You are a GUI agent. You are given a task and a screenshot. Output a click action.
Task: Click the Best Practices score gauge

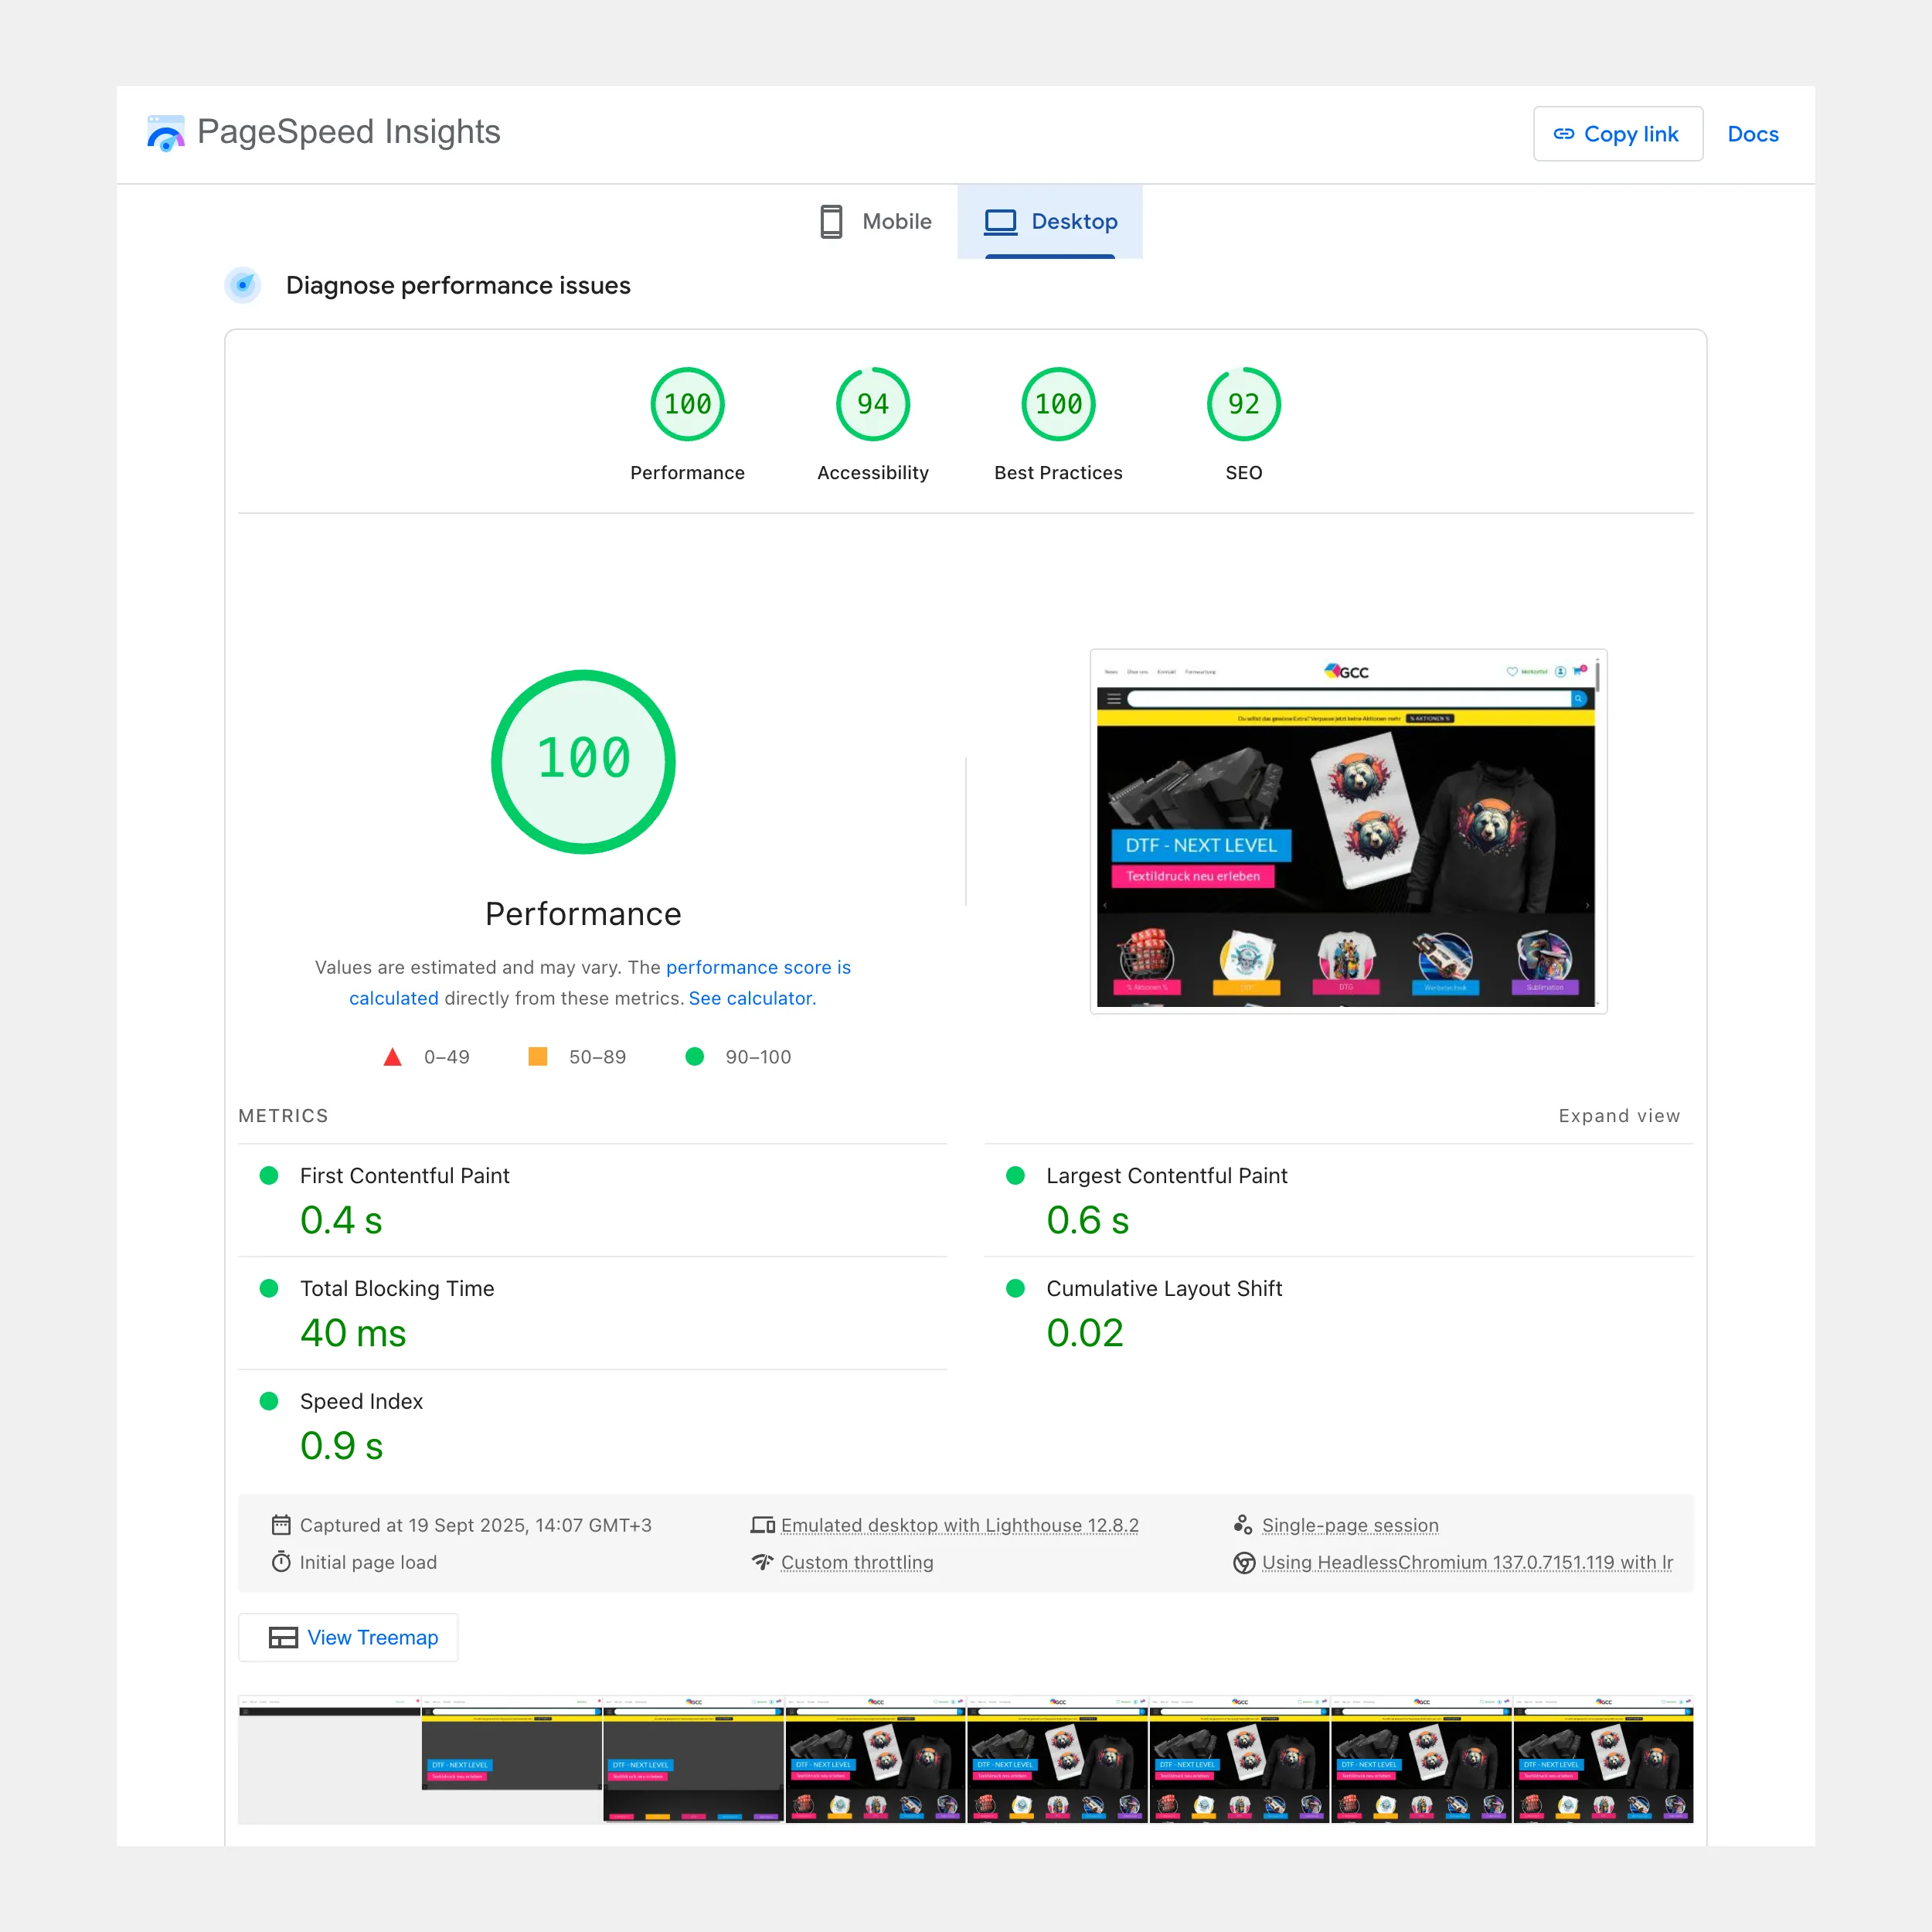[x=1058, y=404]
